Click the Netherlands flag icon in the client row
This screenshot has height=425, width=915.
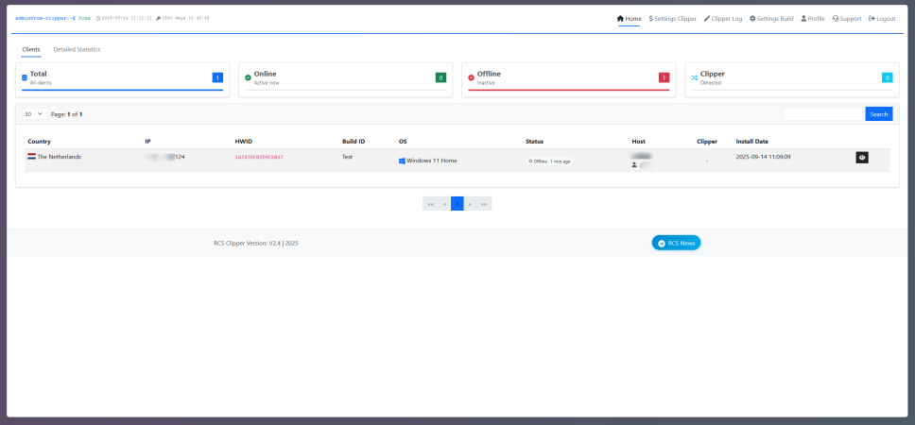pos(31,157)
